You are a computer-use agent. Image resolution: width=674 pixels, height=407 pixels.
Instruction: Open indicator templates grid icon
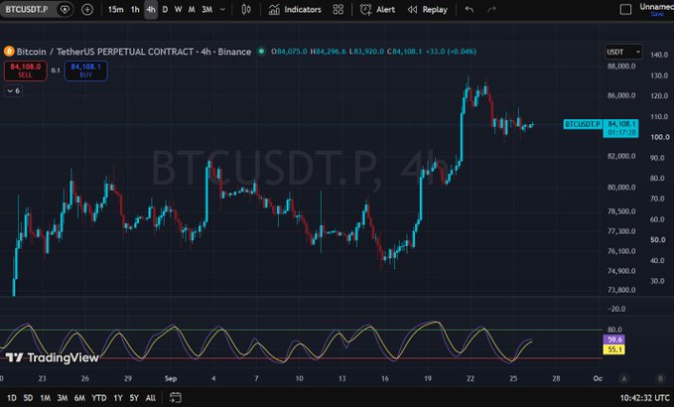coord(338,10)
